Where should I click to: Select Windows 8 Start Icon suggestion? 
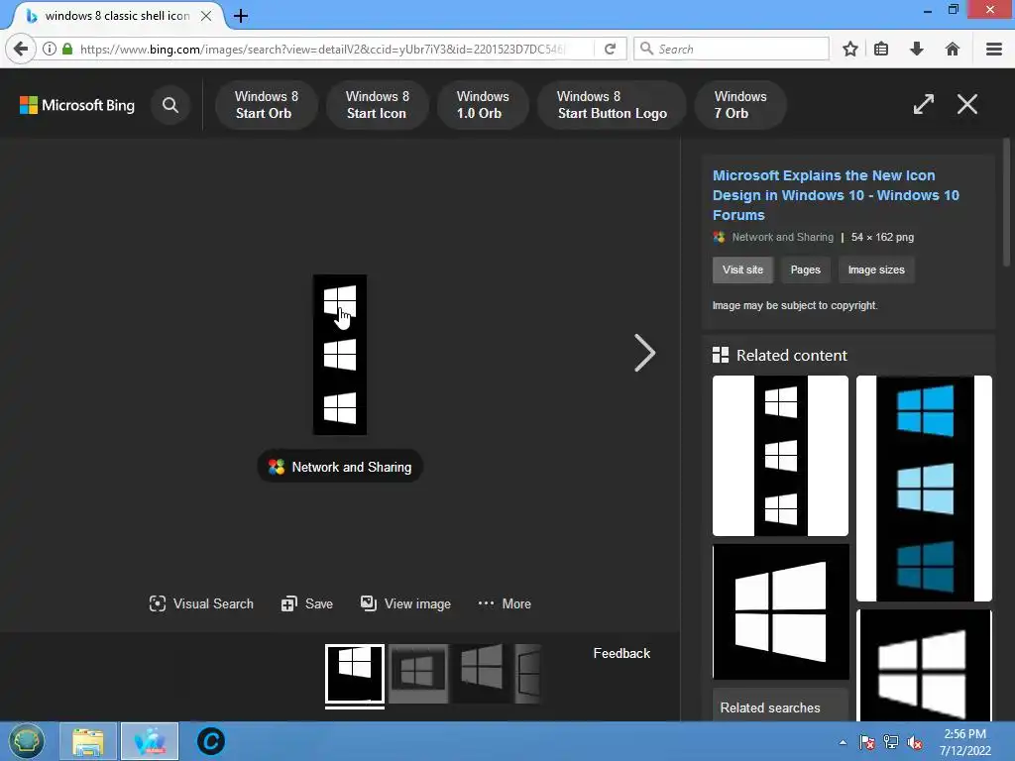tap(378, 105)
